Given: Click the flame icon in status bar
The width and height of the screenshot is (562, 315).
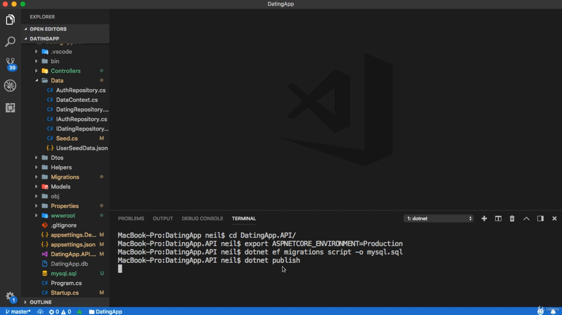Looking at the screenshot, I should pyautogui.click(x=79, y=312).
